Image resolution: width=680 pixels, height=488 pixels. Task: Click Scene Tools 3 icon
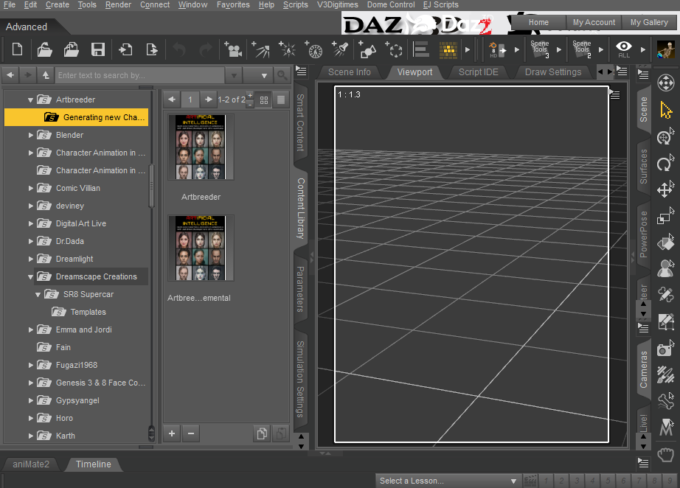click(540, 49)
